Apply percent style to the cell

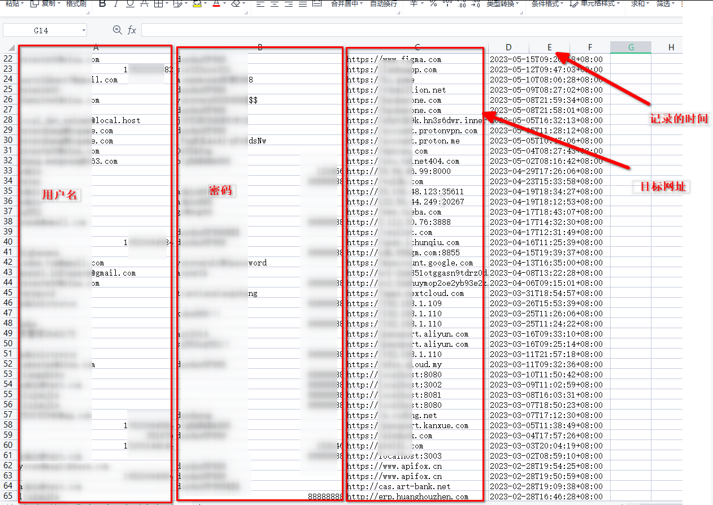click(x=432, y=3)
